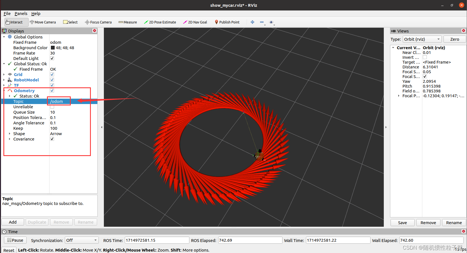Click the Displays panel monitor icon
The height and width of the screenshot is (253, 467).
[4, 31]
